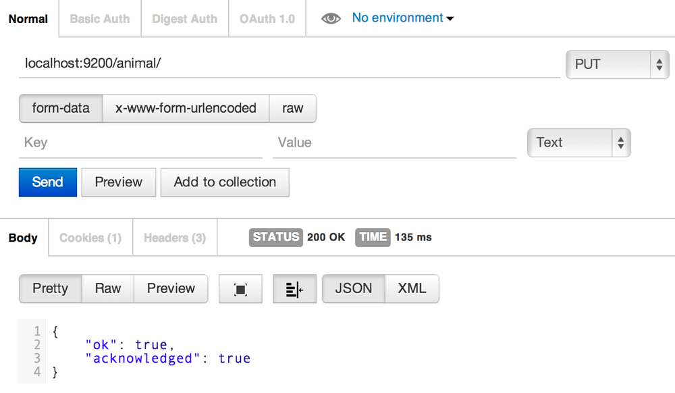Switch to the OAuth 1.0 tab
675x393 pixels.
pos(267,18)
